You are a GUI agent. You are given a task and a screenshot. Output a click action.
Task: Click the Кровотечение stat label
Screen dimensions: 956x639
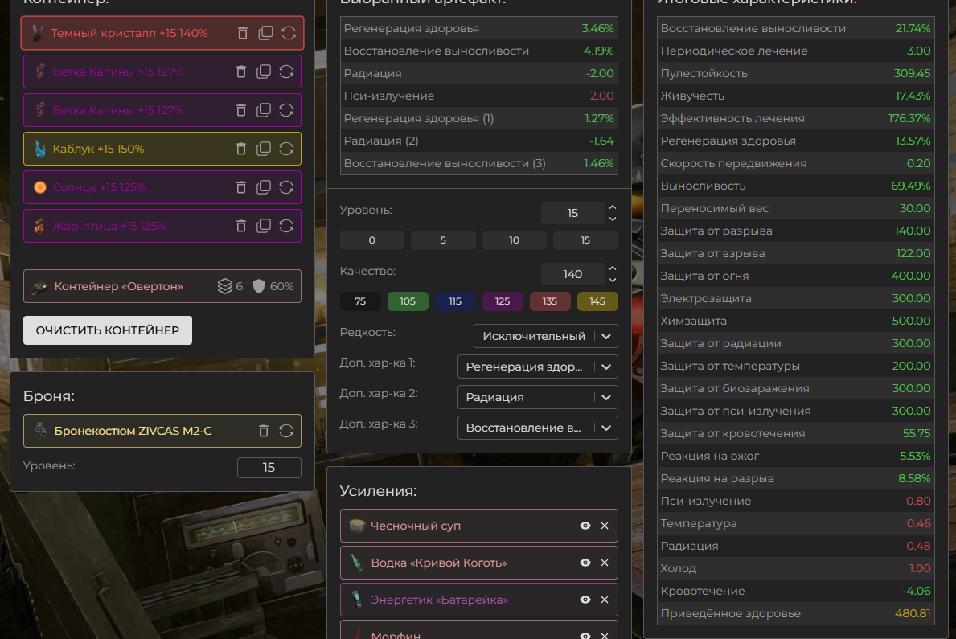click(703, 591)
